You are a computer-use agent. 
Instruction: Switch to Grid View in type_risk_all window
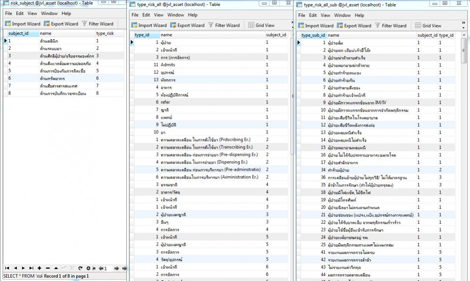[x=261, y=25]
